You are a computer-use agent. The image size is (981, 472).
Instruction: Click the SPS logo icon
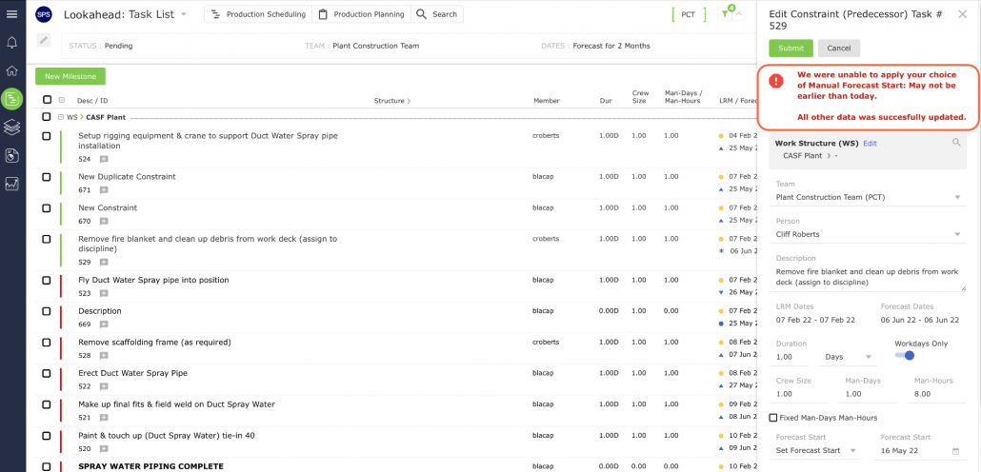coord(44,14)
